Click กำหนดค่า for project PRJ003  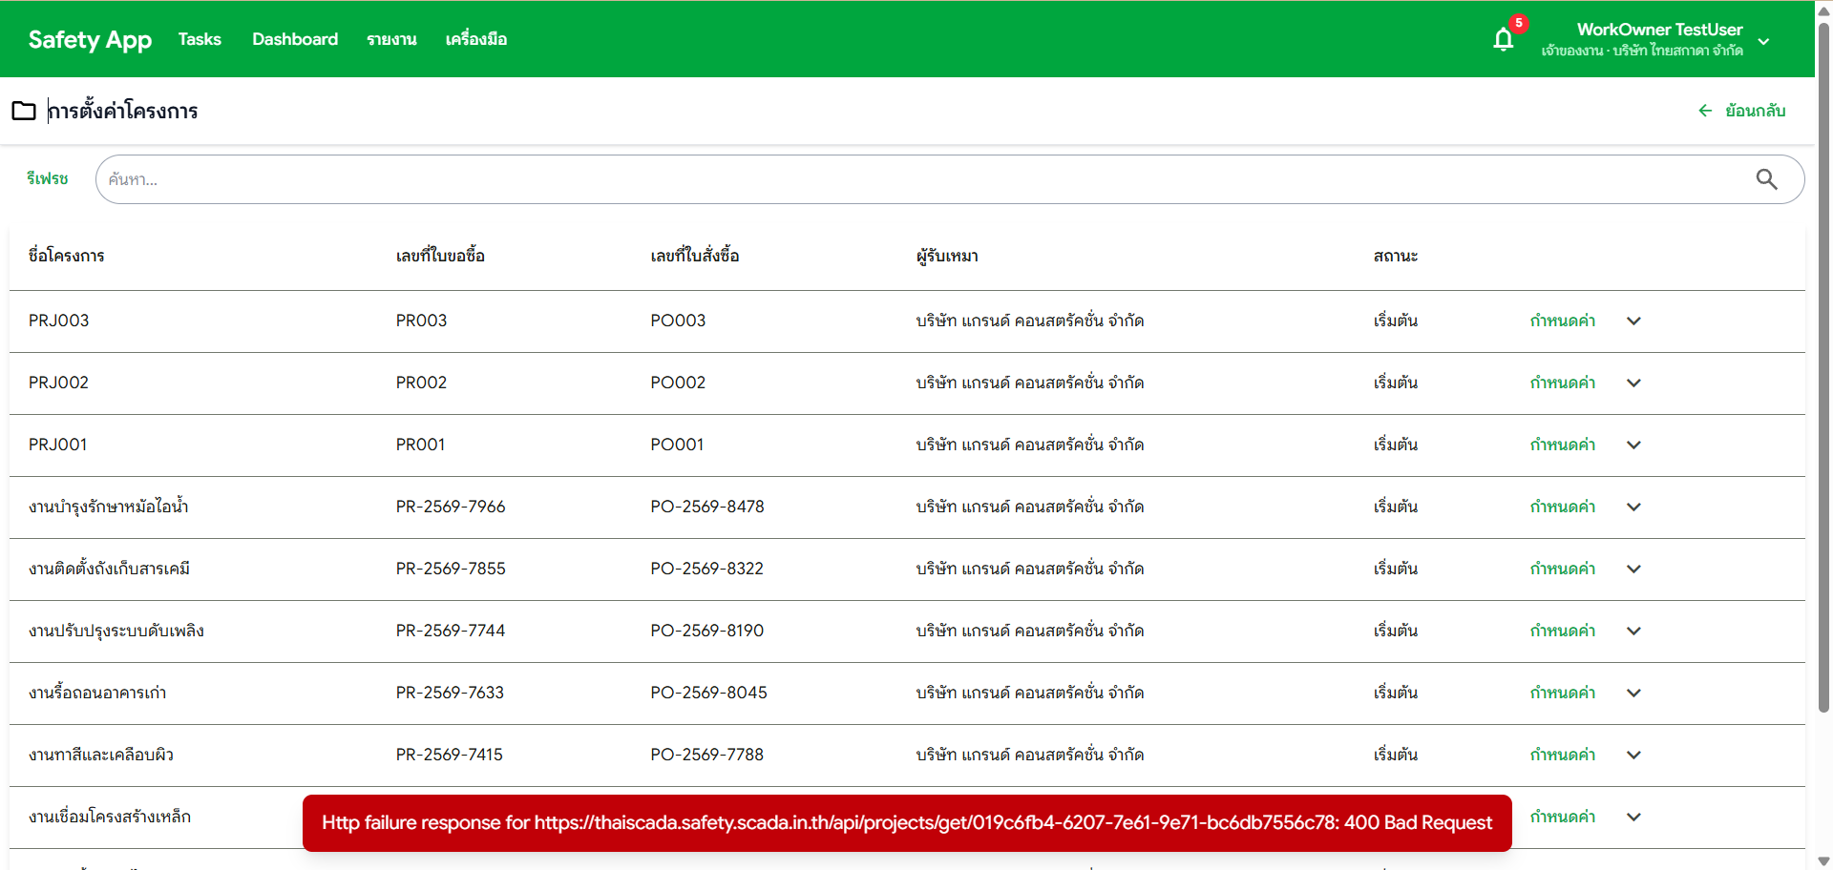tap(1562, 321)
